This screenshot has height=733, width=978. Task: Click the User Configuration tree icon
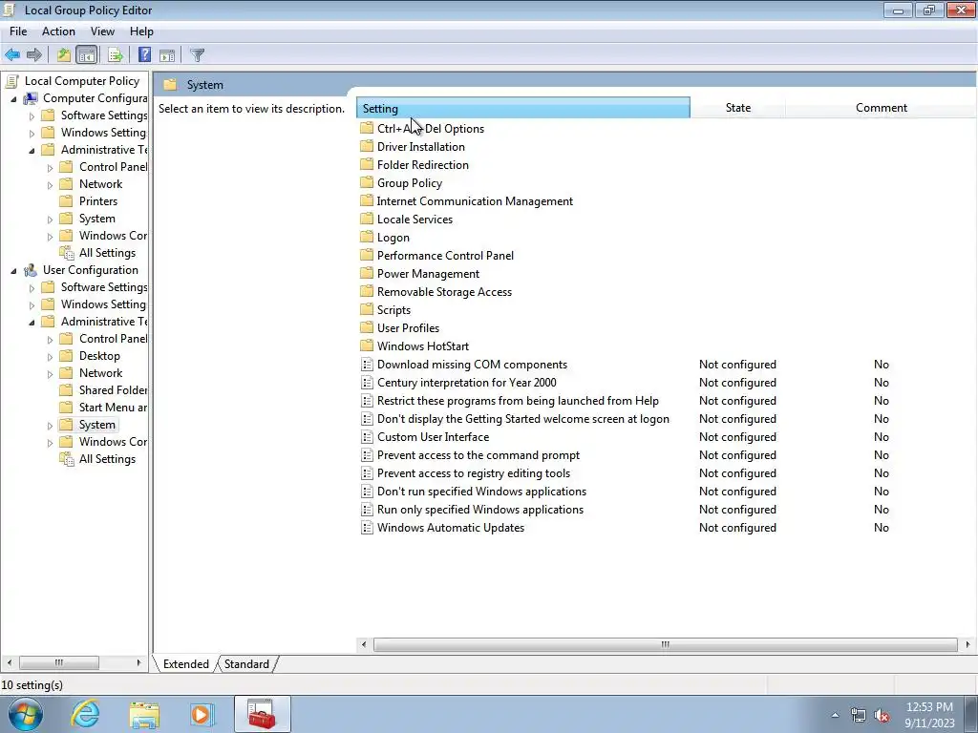tap(30, 270)
